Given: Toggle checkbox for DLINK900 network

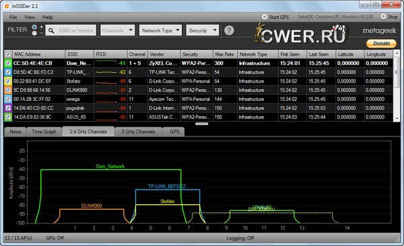Looking at the screenshot, I should click(8, 90).
